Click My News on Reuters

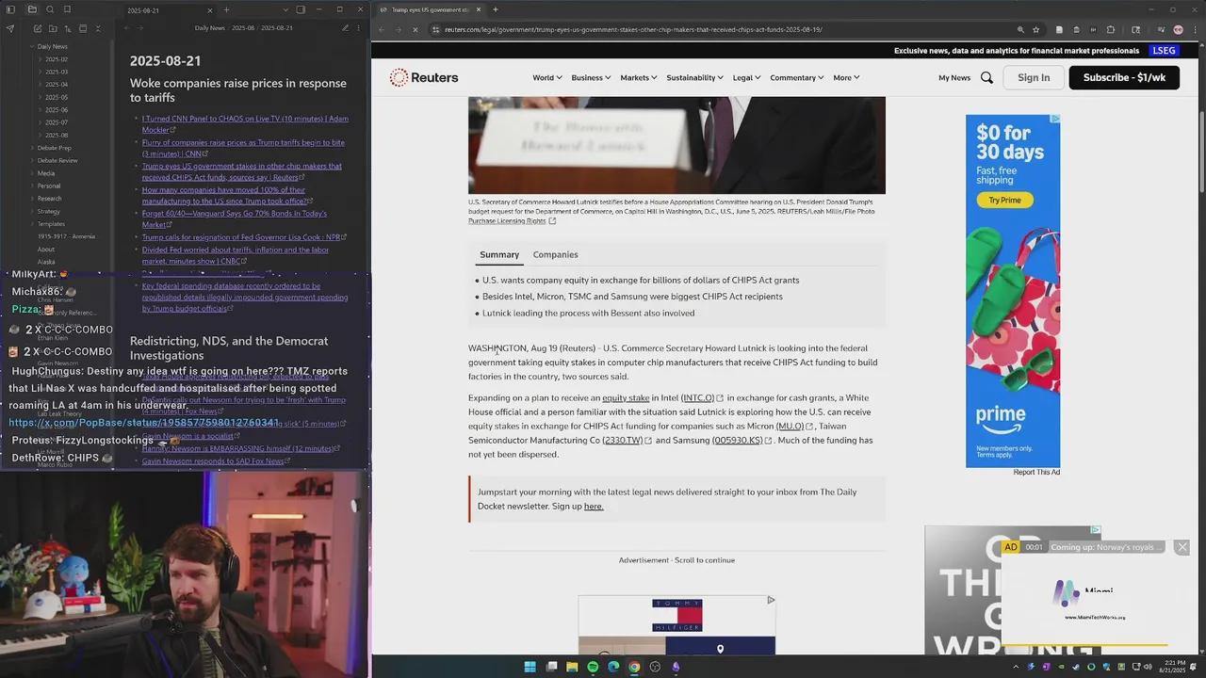pos(954,77)
